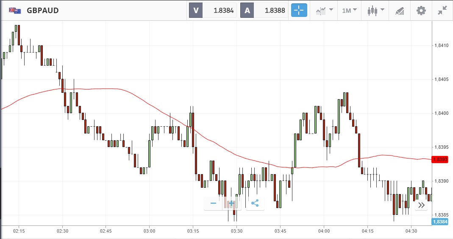Click the 03:15 time axis marker
The height and width of the screenshot is (239, 453).
tap(193, 231)
